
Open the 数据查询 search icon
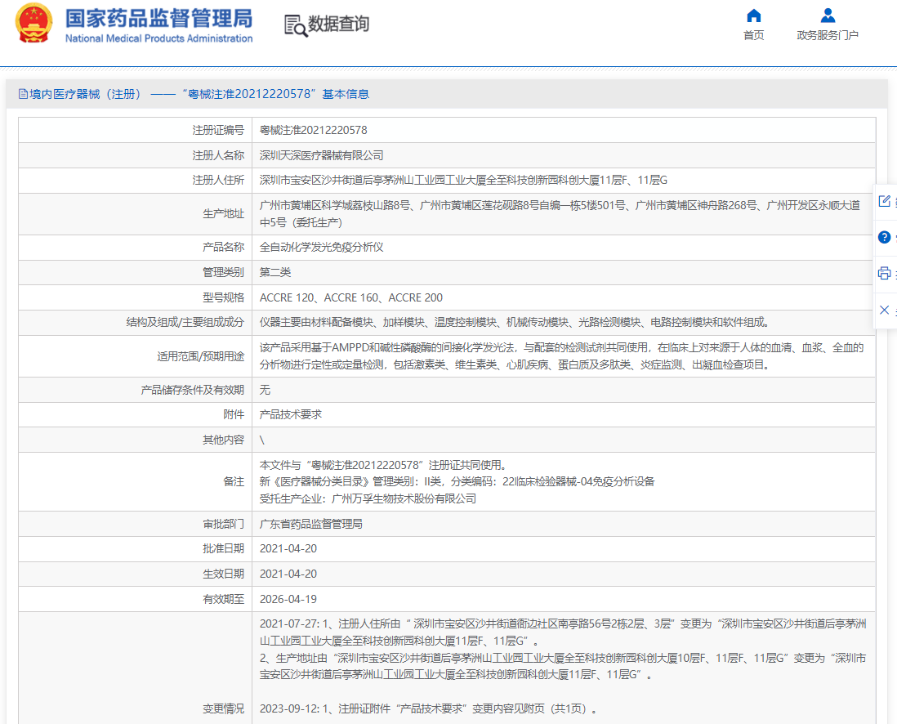click(296, 26)
